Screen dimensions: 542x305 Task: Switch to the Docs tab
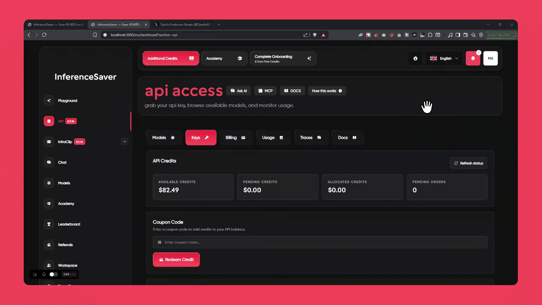[x=348, y=138]
